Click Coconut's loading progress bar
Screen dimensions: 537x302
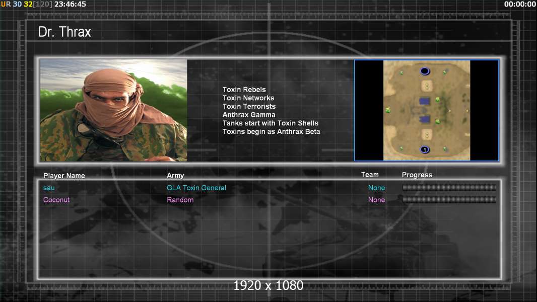point(449,199)
